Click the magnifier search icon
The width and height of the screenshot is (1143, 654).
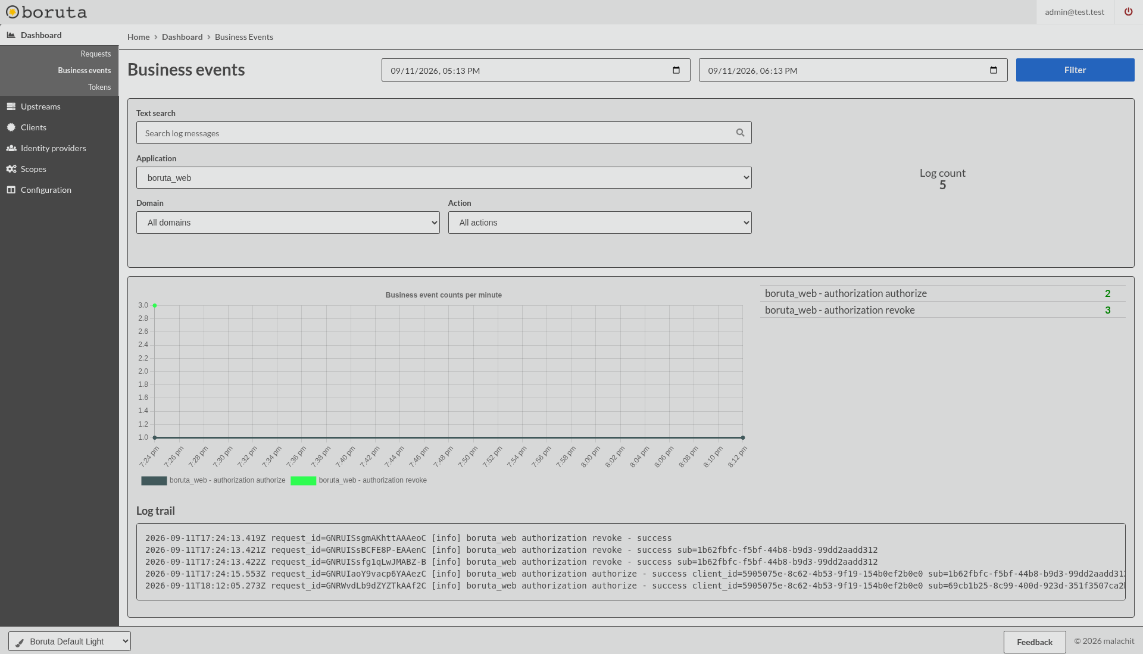tap(740, 133)
